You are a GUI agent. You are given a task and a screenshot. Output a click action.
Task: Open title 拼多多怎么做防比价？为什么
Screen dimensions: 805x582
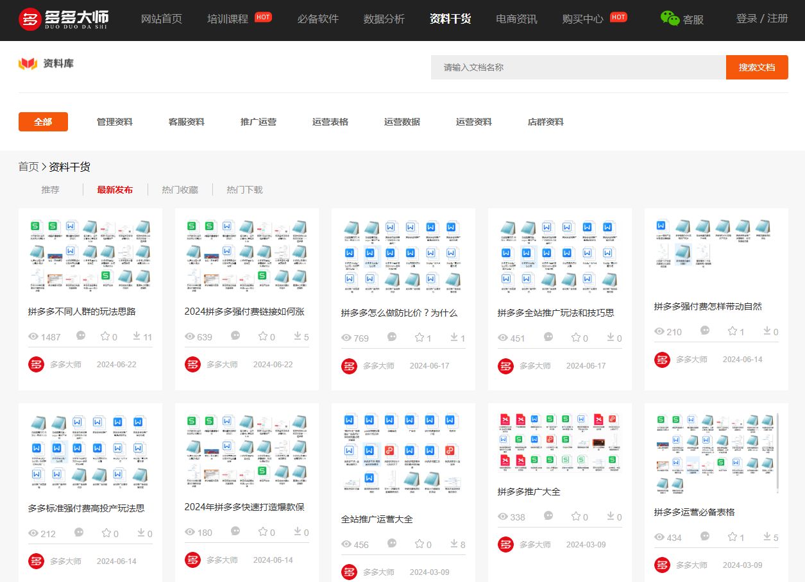[x=399, y=313]
